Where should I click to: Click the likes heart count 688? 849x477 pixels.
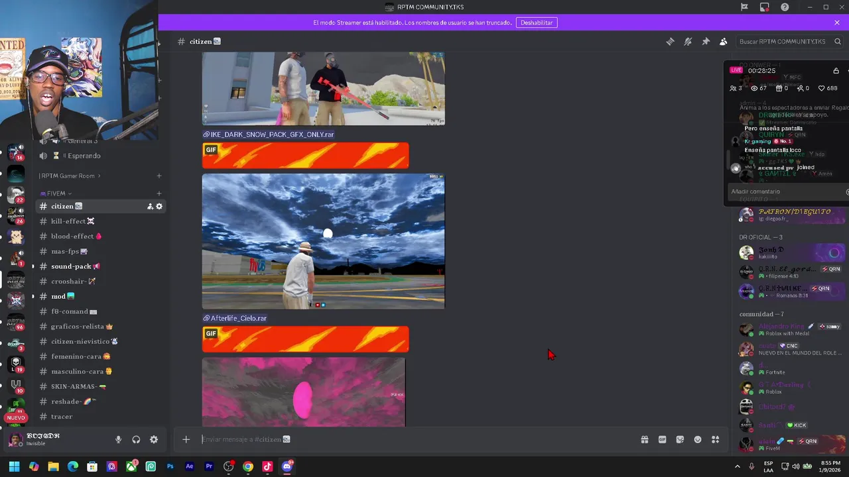point(828,88)
